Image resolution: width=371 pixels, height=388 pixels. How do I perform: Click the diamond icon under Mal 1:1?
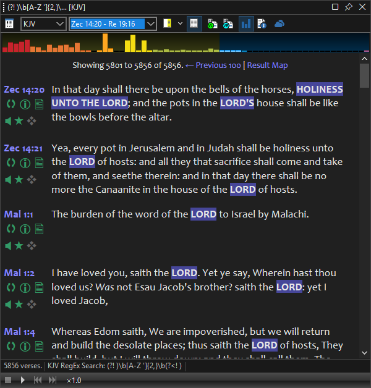point(32,246)
